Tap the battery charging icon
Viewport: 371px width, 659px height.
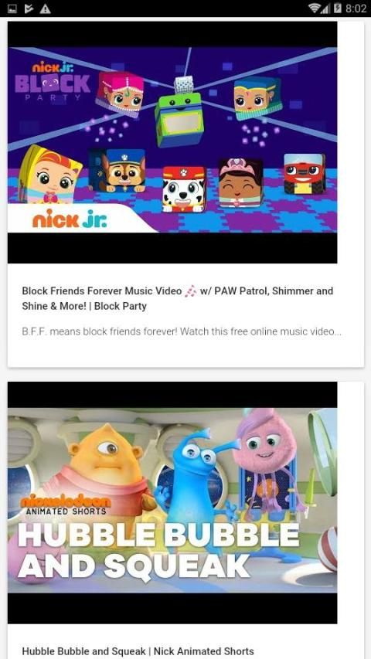(337, 8)
